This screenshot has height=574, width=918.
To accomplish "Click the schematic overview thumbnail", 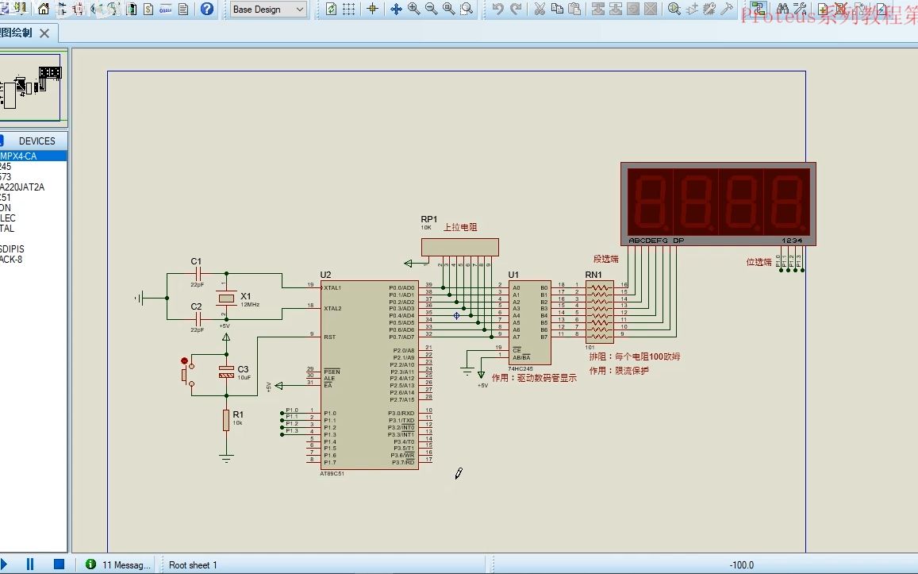I will point(32,86).
